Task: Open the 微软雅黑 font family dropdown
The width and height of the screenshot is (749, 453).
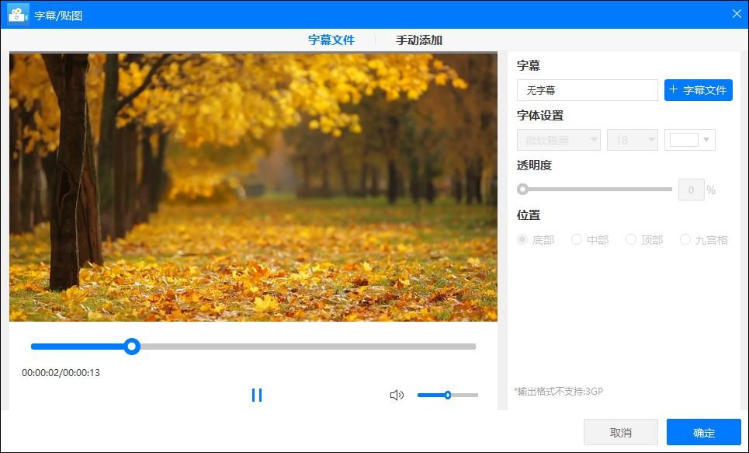Action: [558, 140]
